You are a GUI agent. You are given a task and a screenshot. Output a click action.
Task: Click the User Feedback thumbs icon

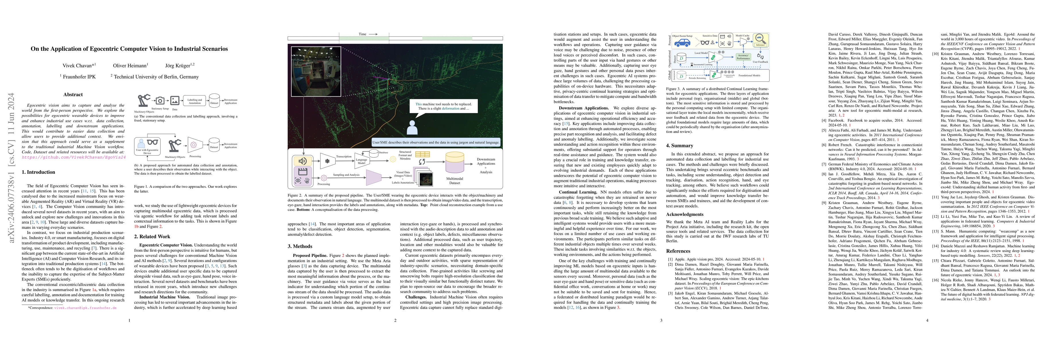(x=760, y=56)
